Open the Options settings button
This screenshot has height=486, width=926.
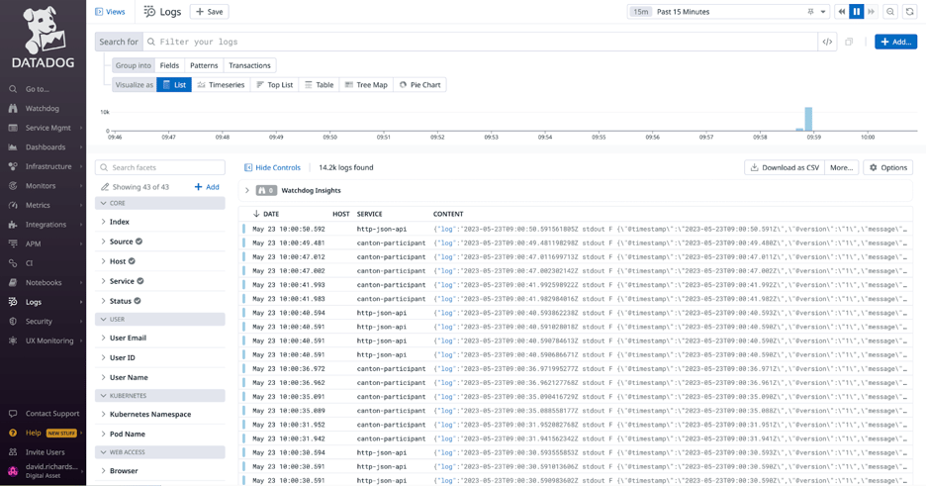(x=887, y=167)
